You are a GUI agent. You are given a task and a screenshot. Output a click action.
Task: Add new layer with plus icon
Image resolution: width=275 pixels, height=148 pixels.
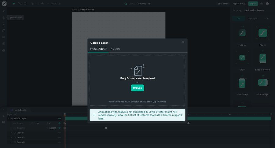point(3,117)
